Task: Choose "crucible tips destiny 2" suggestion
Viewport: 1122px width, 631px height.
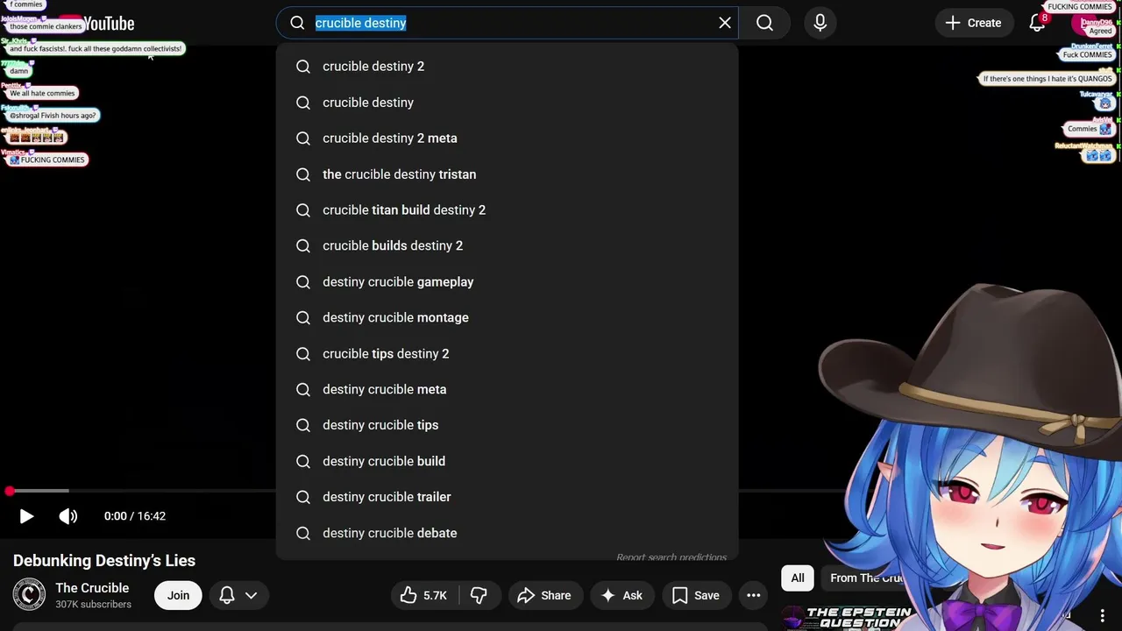Action: pos(507,354)
